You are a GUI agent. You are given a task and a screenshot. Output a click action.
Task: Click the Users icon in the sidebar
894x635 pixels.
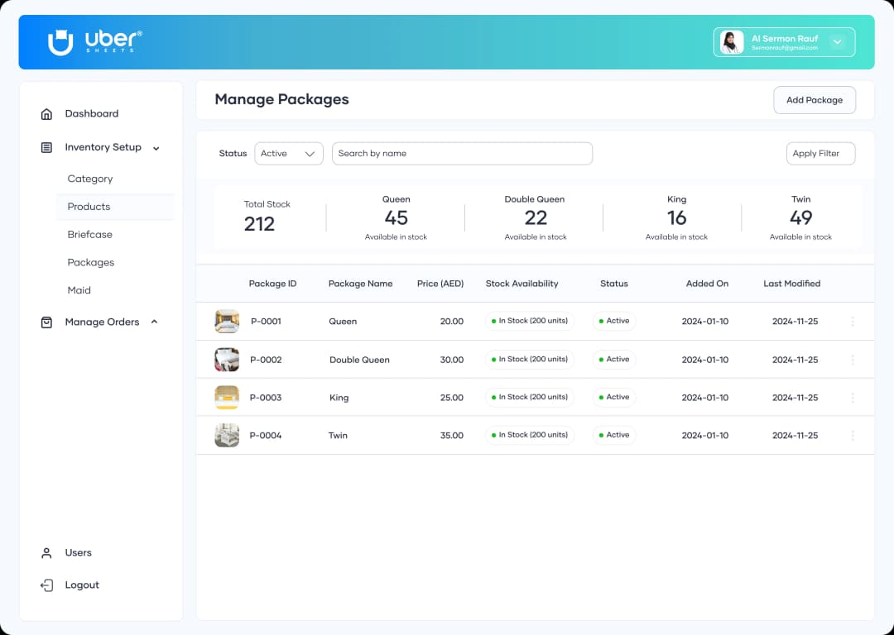46,552
